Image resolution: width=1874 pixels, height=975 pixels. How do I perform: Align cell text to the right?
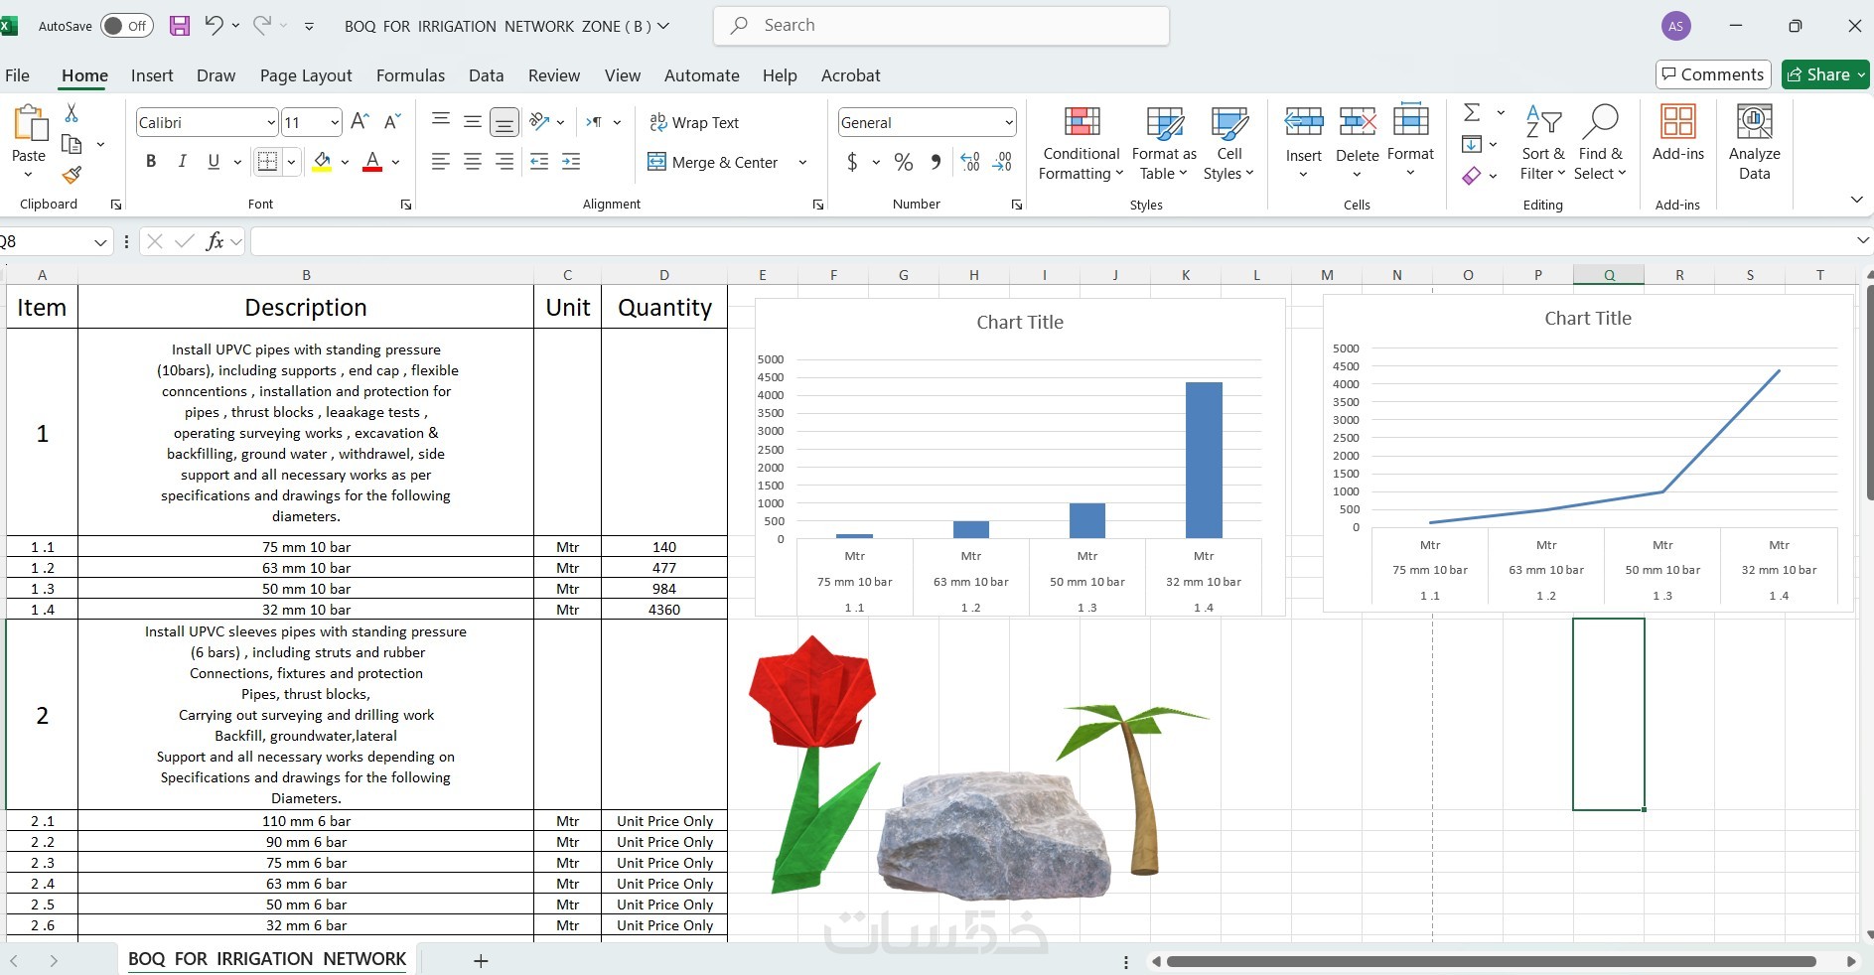coord(505,162)
